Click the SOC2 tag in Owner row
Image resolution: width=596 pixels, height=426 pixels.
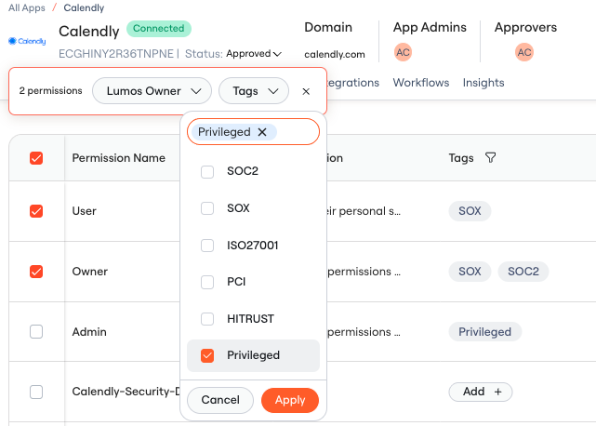[x=523, y=272]
